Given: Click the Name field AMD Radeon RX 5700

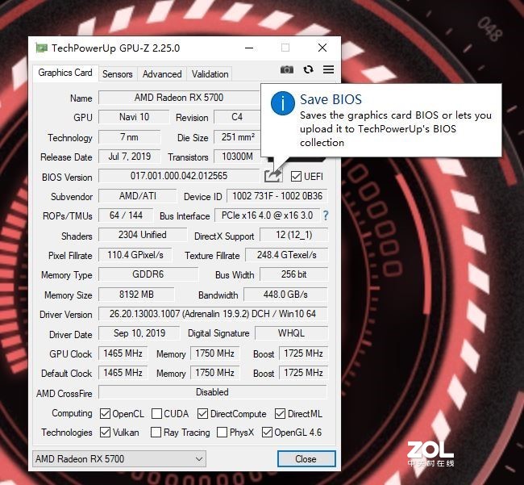Looking at the screenshot, I should [179, 98].
